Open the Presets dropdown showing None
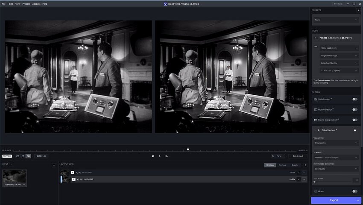Viewport: 363px width, 205px height. [336, 20]
